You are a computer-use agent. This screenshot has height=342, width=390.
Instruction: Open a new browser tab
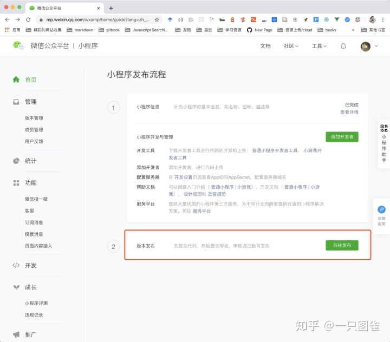[x=111, y=8]
